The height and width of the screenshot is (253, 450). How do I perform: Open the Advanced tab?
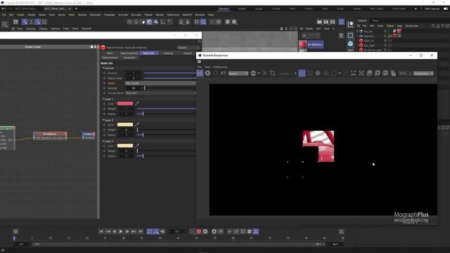pos(129,58)
